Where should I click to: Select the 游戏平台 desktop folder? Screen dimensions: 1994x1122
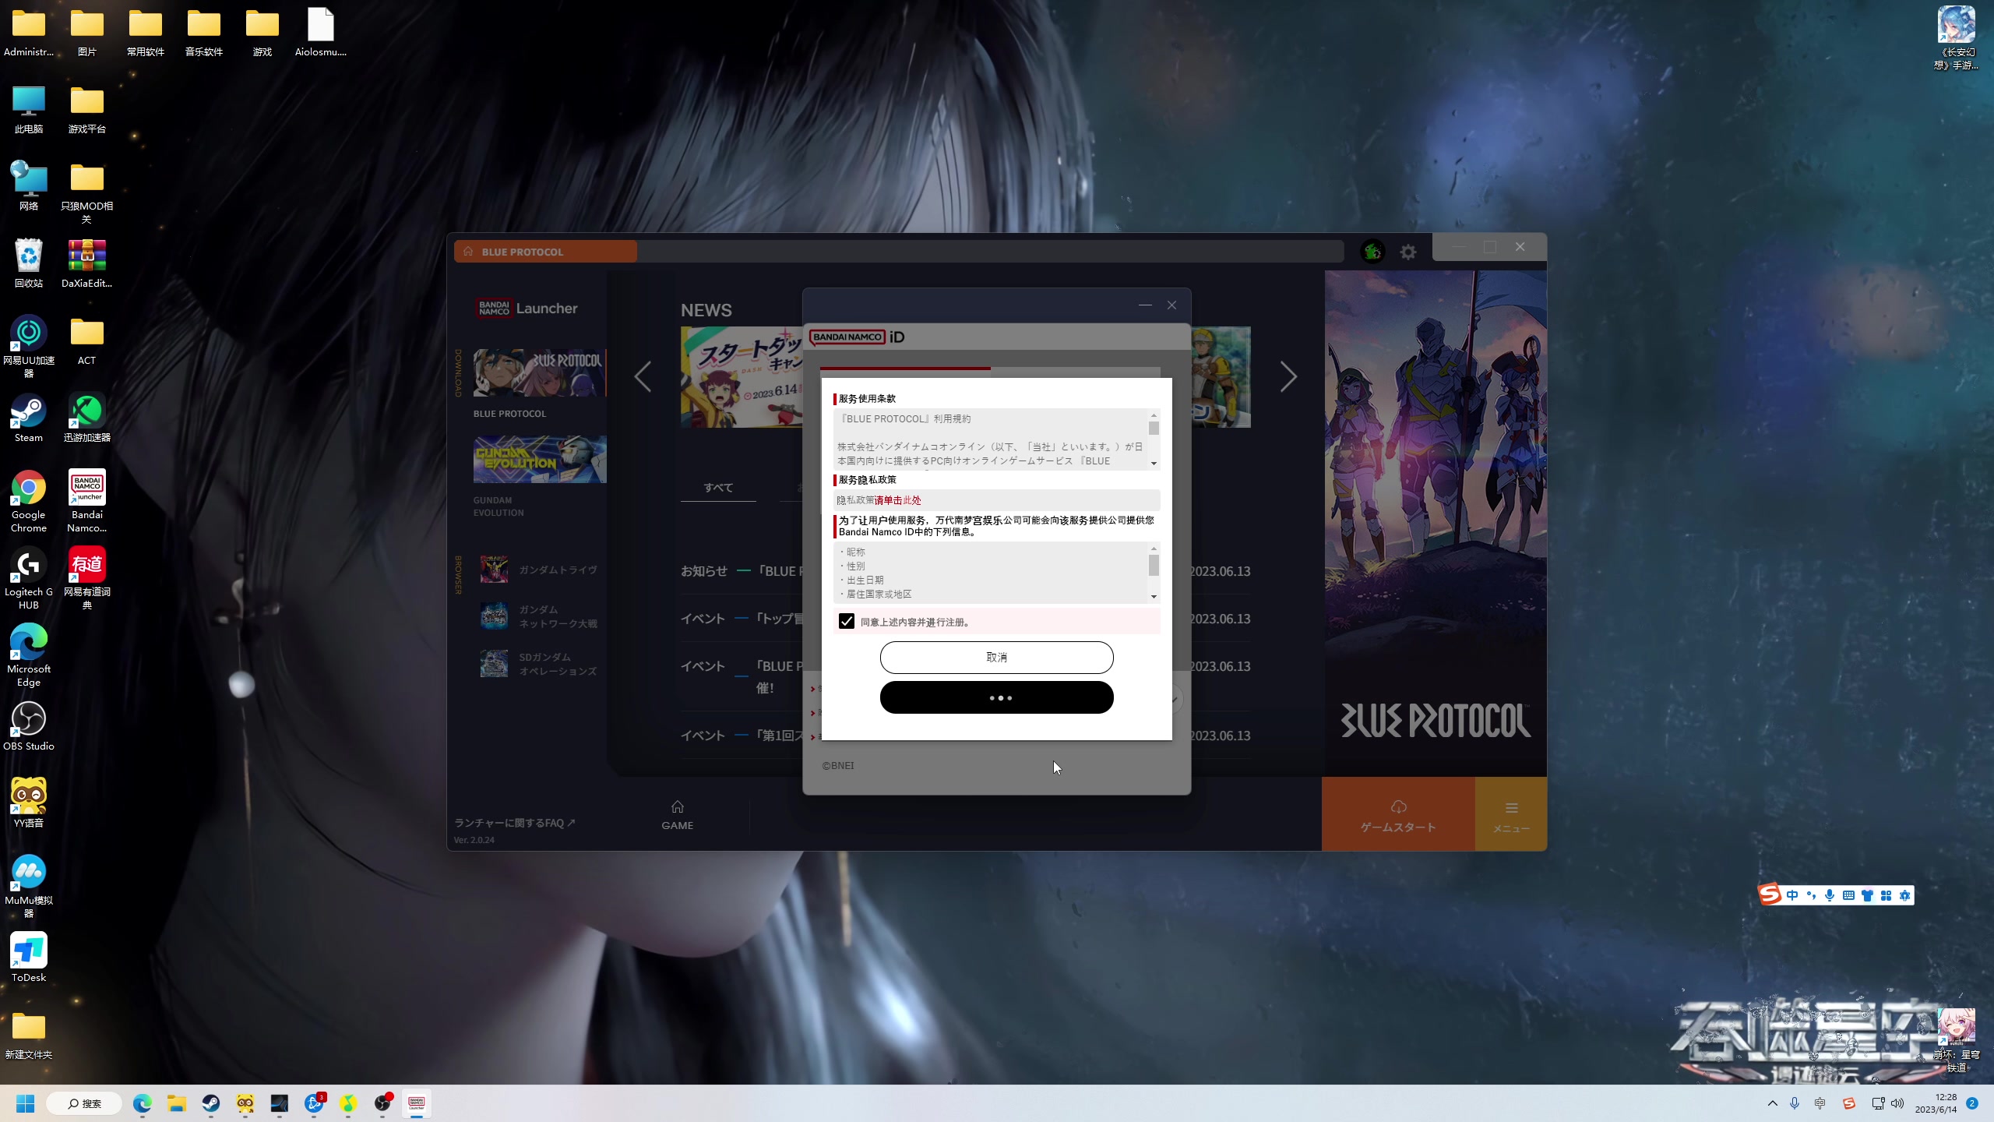(87, 109)
